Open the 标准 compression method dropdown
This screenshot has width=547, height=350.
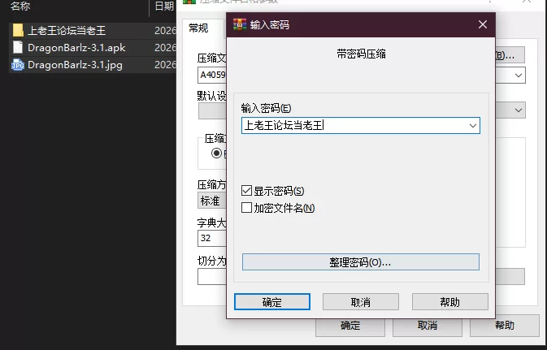point(212,201)
